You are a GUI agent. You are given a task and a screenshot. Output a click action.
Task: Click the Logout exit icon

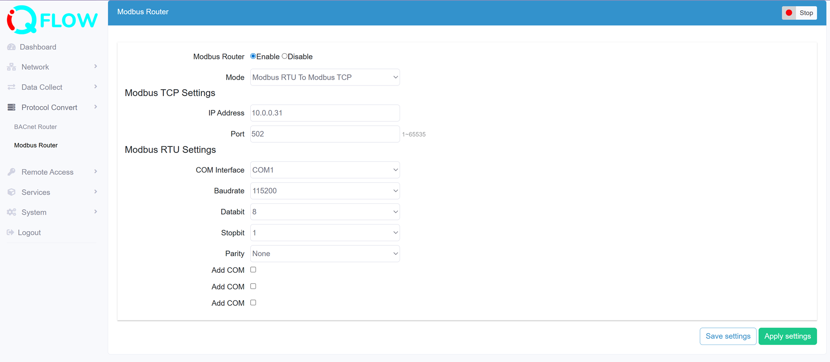tap(10, 232)
